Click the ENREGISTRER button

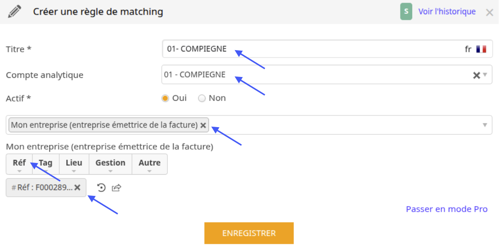click(249, 233)
